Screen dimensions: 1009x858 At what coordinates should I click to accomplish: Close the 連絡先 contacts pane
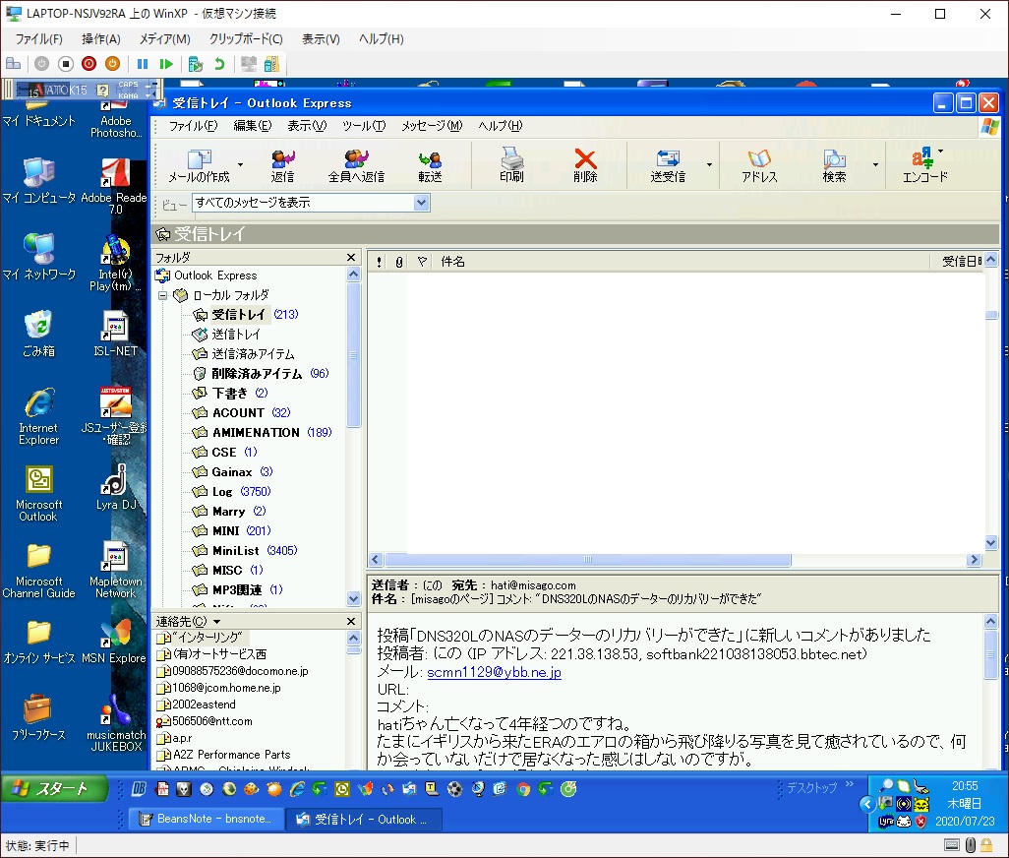coord(351,621)
